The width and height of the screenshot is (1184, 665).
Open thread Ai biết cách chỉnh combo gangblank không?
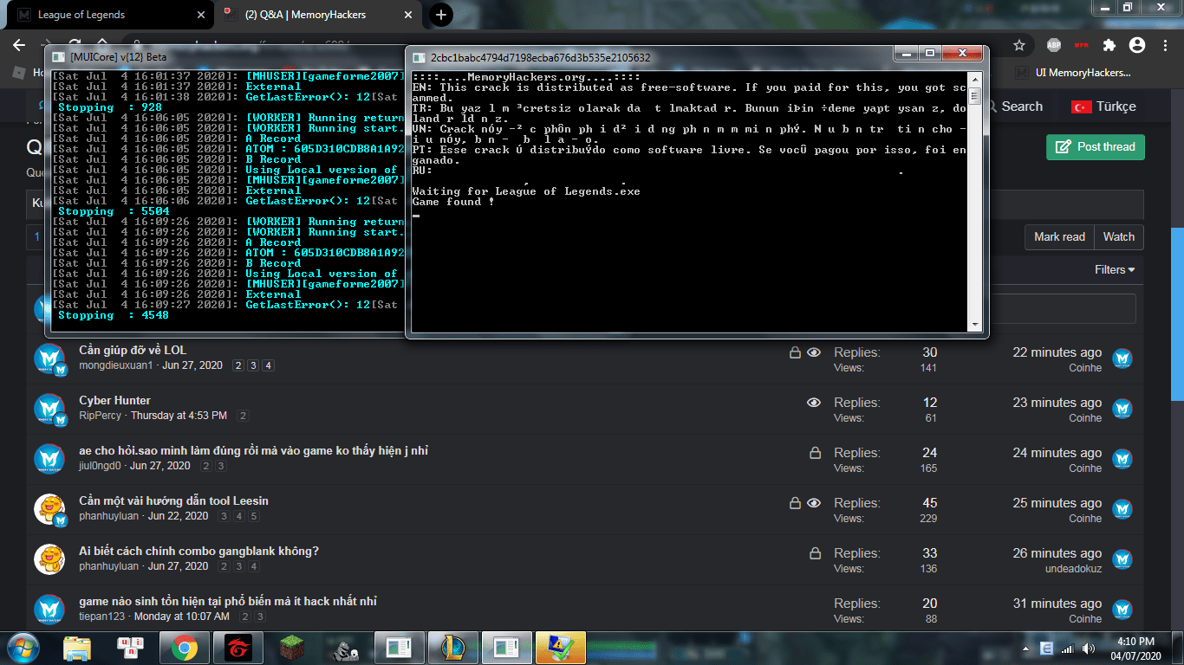[198, 551]
